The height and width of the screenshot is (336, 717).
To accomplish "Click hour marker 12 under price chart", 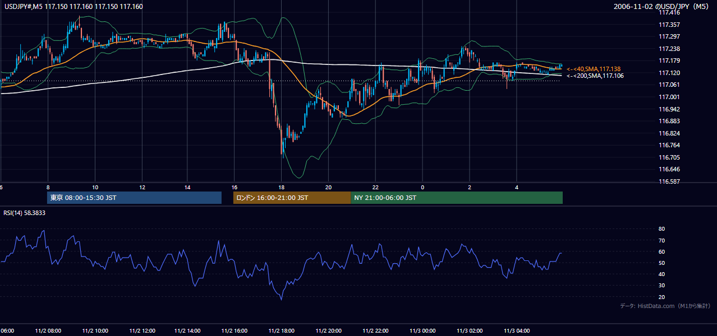I will click(142, 188).
